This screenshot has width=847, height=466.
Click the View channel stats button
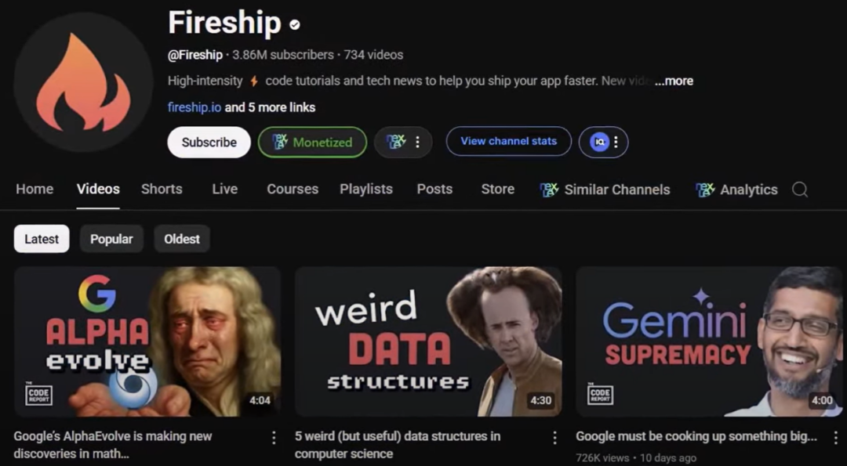pos(508,141)
